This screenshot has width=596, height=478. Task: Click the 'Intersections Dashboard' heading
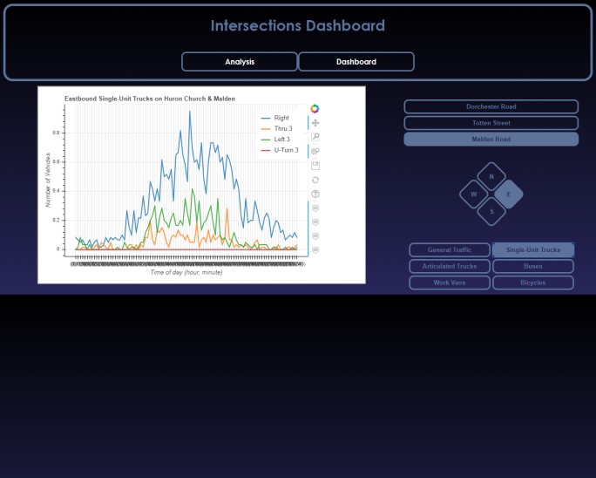pos(298,25)
